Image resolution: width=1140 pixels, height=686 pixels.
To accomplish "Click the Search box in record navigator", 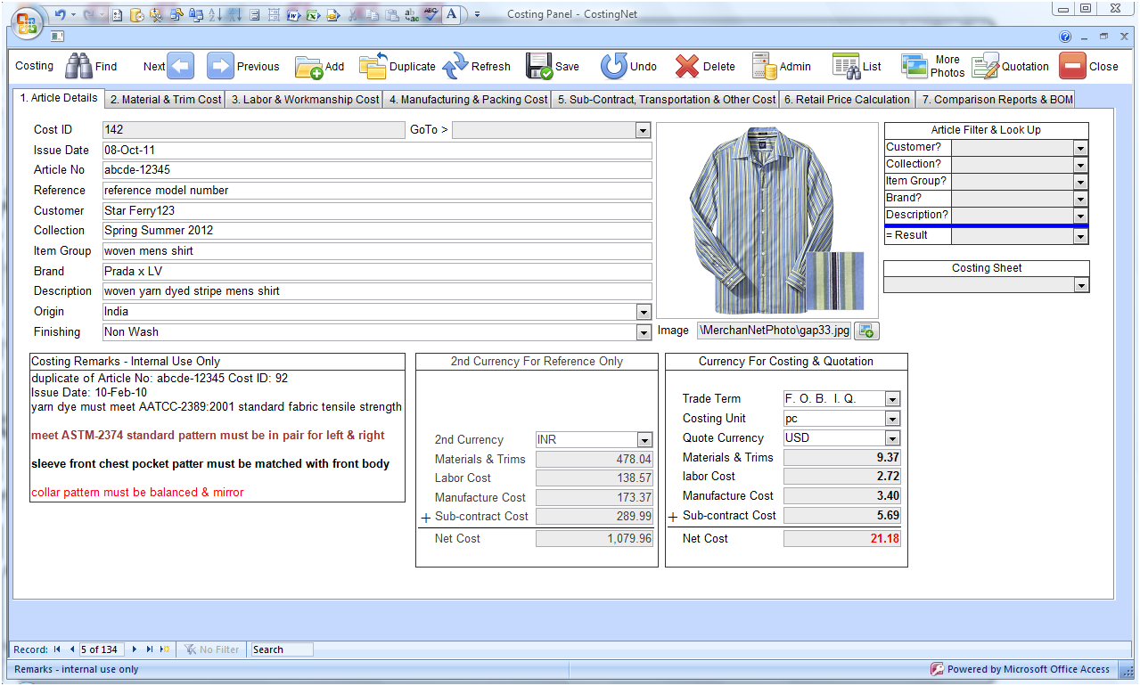I will (x=281, y=649).
